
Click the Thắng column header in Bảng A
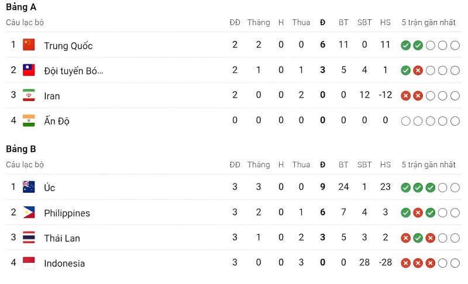259,22
